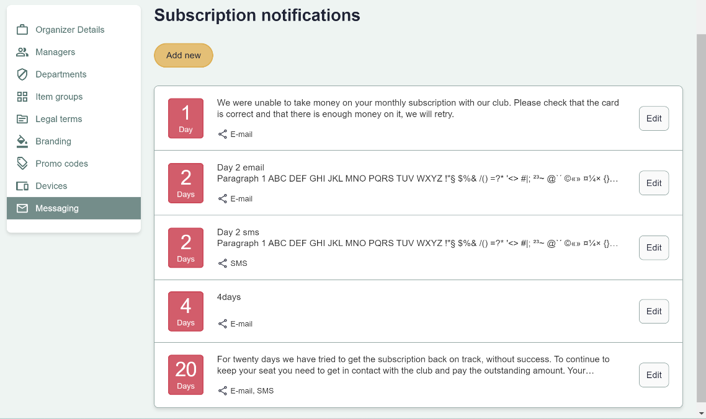Image resolution: width=706 pixels, height=419 pixels.
Task: Click the Legal terms document icon
Action: tap(22, 119)
